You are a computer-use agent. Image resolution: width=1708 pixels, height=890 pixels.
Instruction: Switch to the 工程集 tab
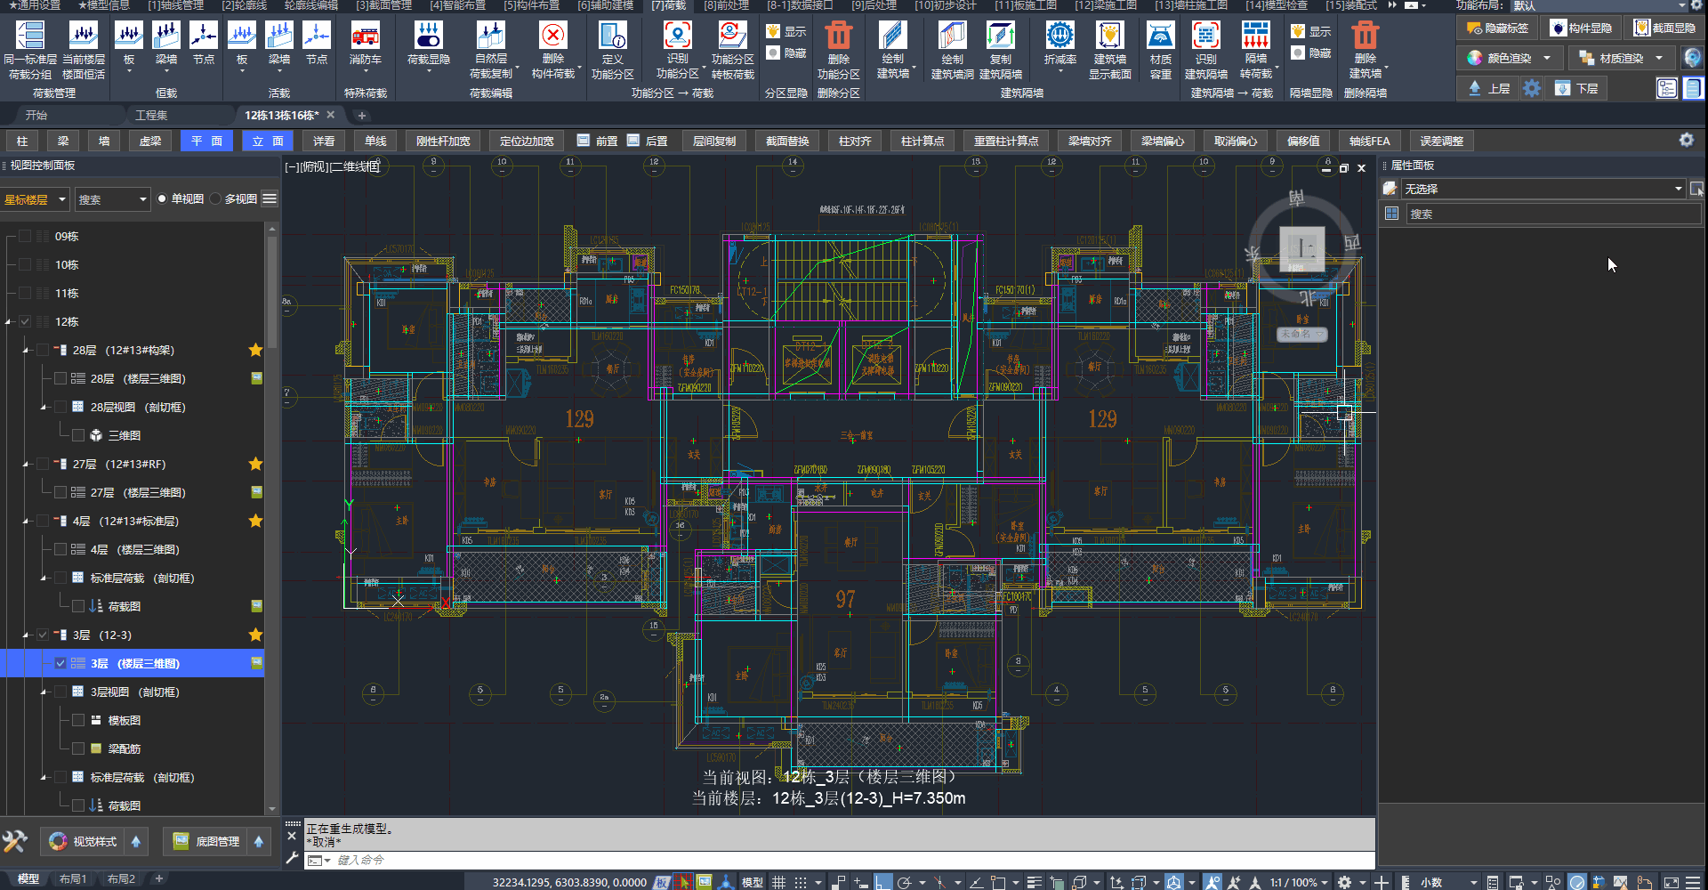point(151,116)
